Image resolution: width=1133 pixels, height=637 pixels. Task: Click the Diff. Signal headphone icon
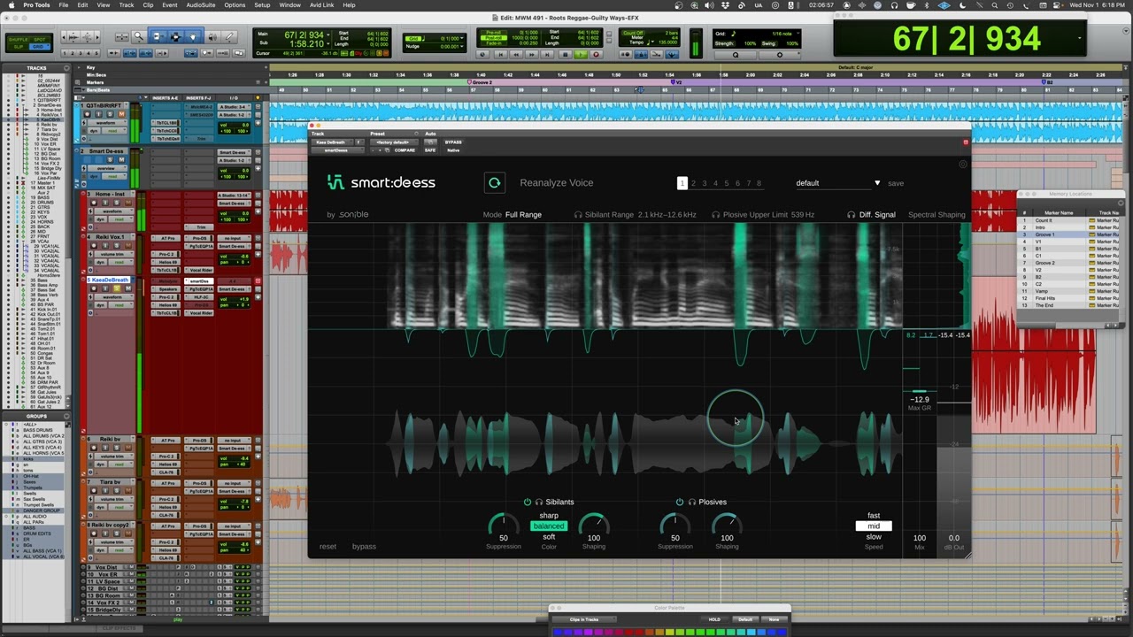tap(852, 215)
